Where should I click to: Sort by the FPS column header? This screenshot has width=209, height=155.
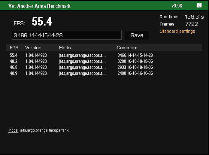click(x=14, y=48)
